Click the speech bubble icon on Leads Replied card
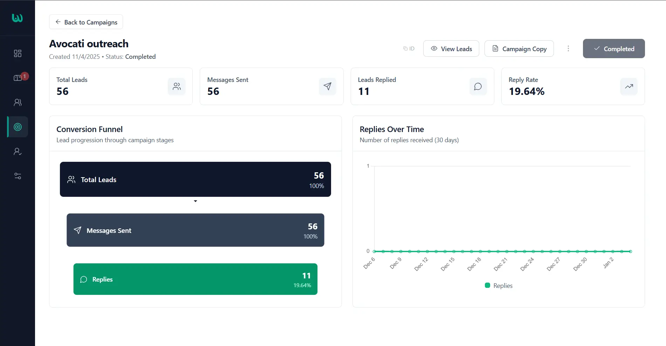The width and height of the screenshot is (666, 346). coord(478,86)
